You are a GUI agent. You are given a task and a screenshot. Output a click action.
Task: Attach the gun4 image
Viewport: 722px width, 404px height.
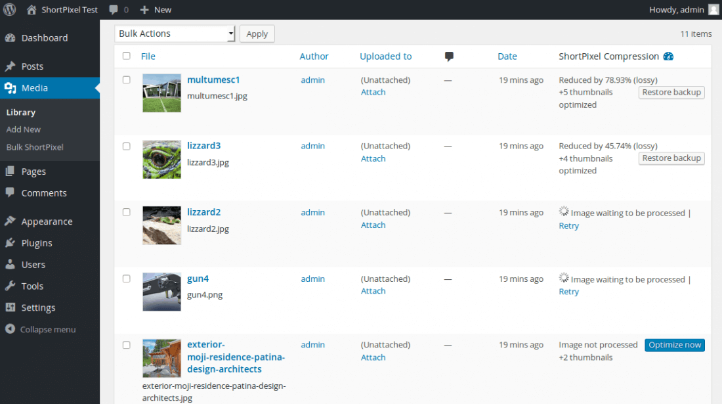(373, 290)
